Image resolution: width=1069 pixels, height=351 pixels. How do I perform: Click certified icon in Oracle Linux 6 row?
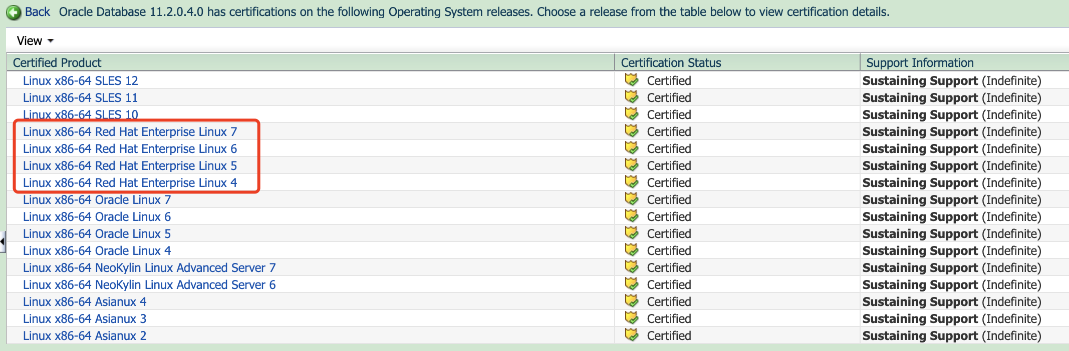(632, 216)
